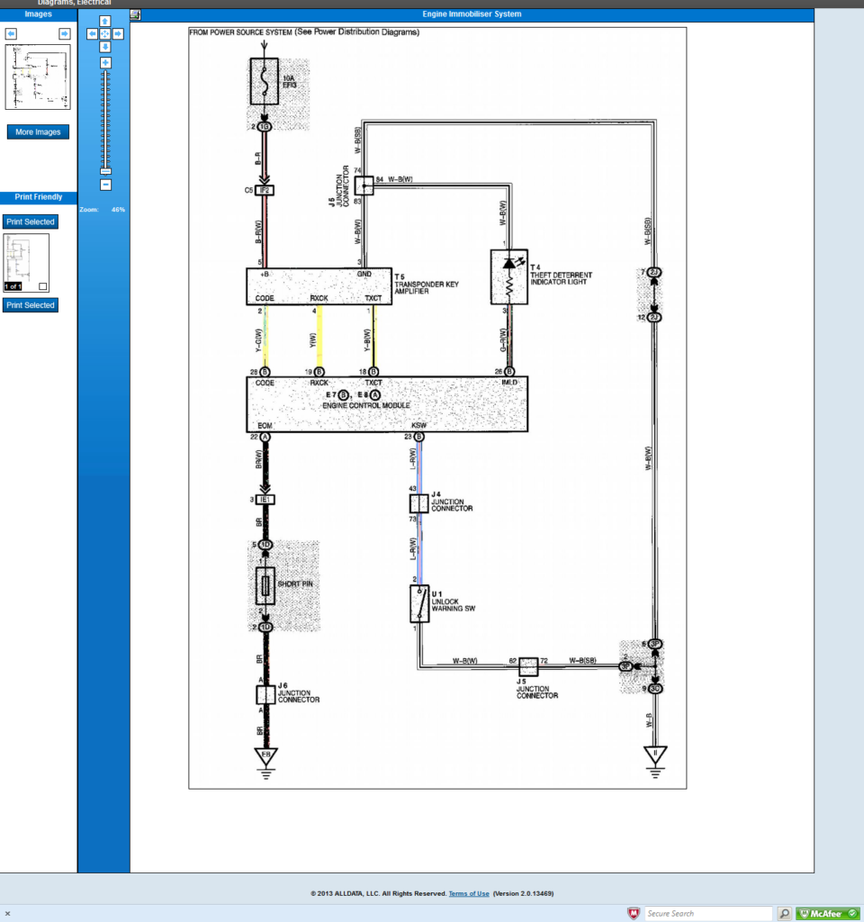Go to the next image with right arrow

pos(65,33)
